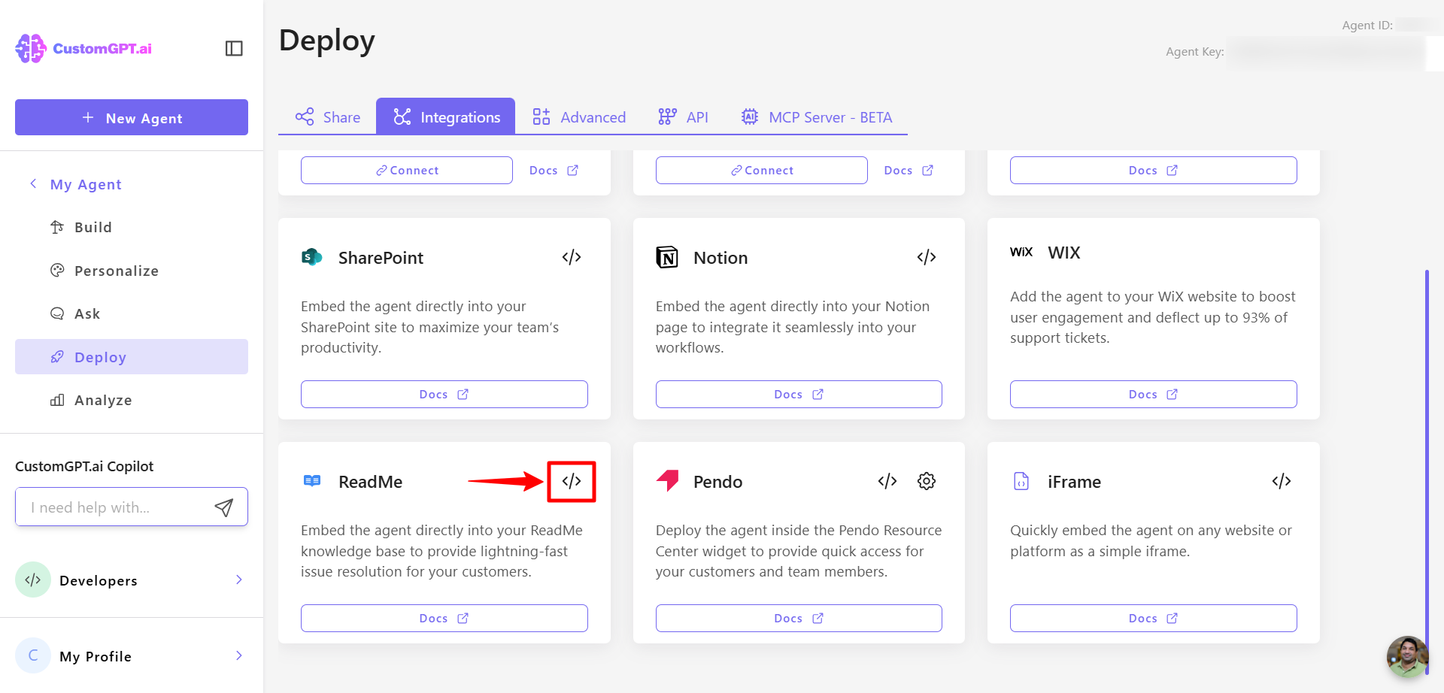Open Pendo settings gear icon
This screenshot has width=1444, height=693.
point(927,481)
